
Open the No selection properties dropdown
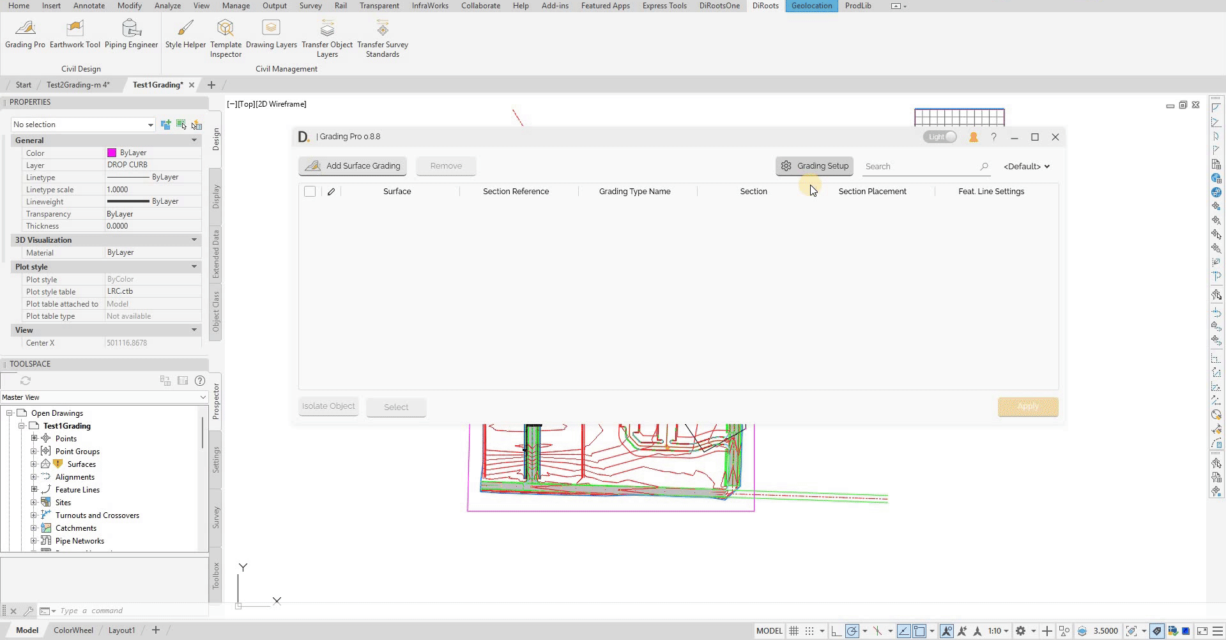tap(151, 124)
